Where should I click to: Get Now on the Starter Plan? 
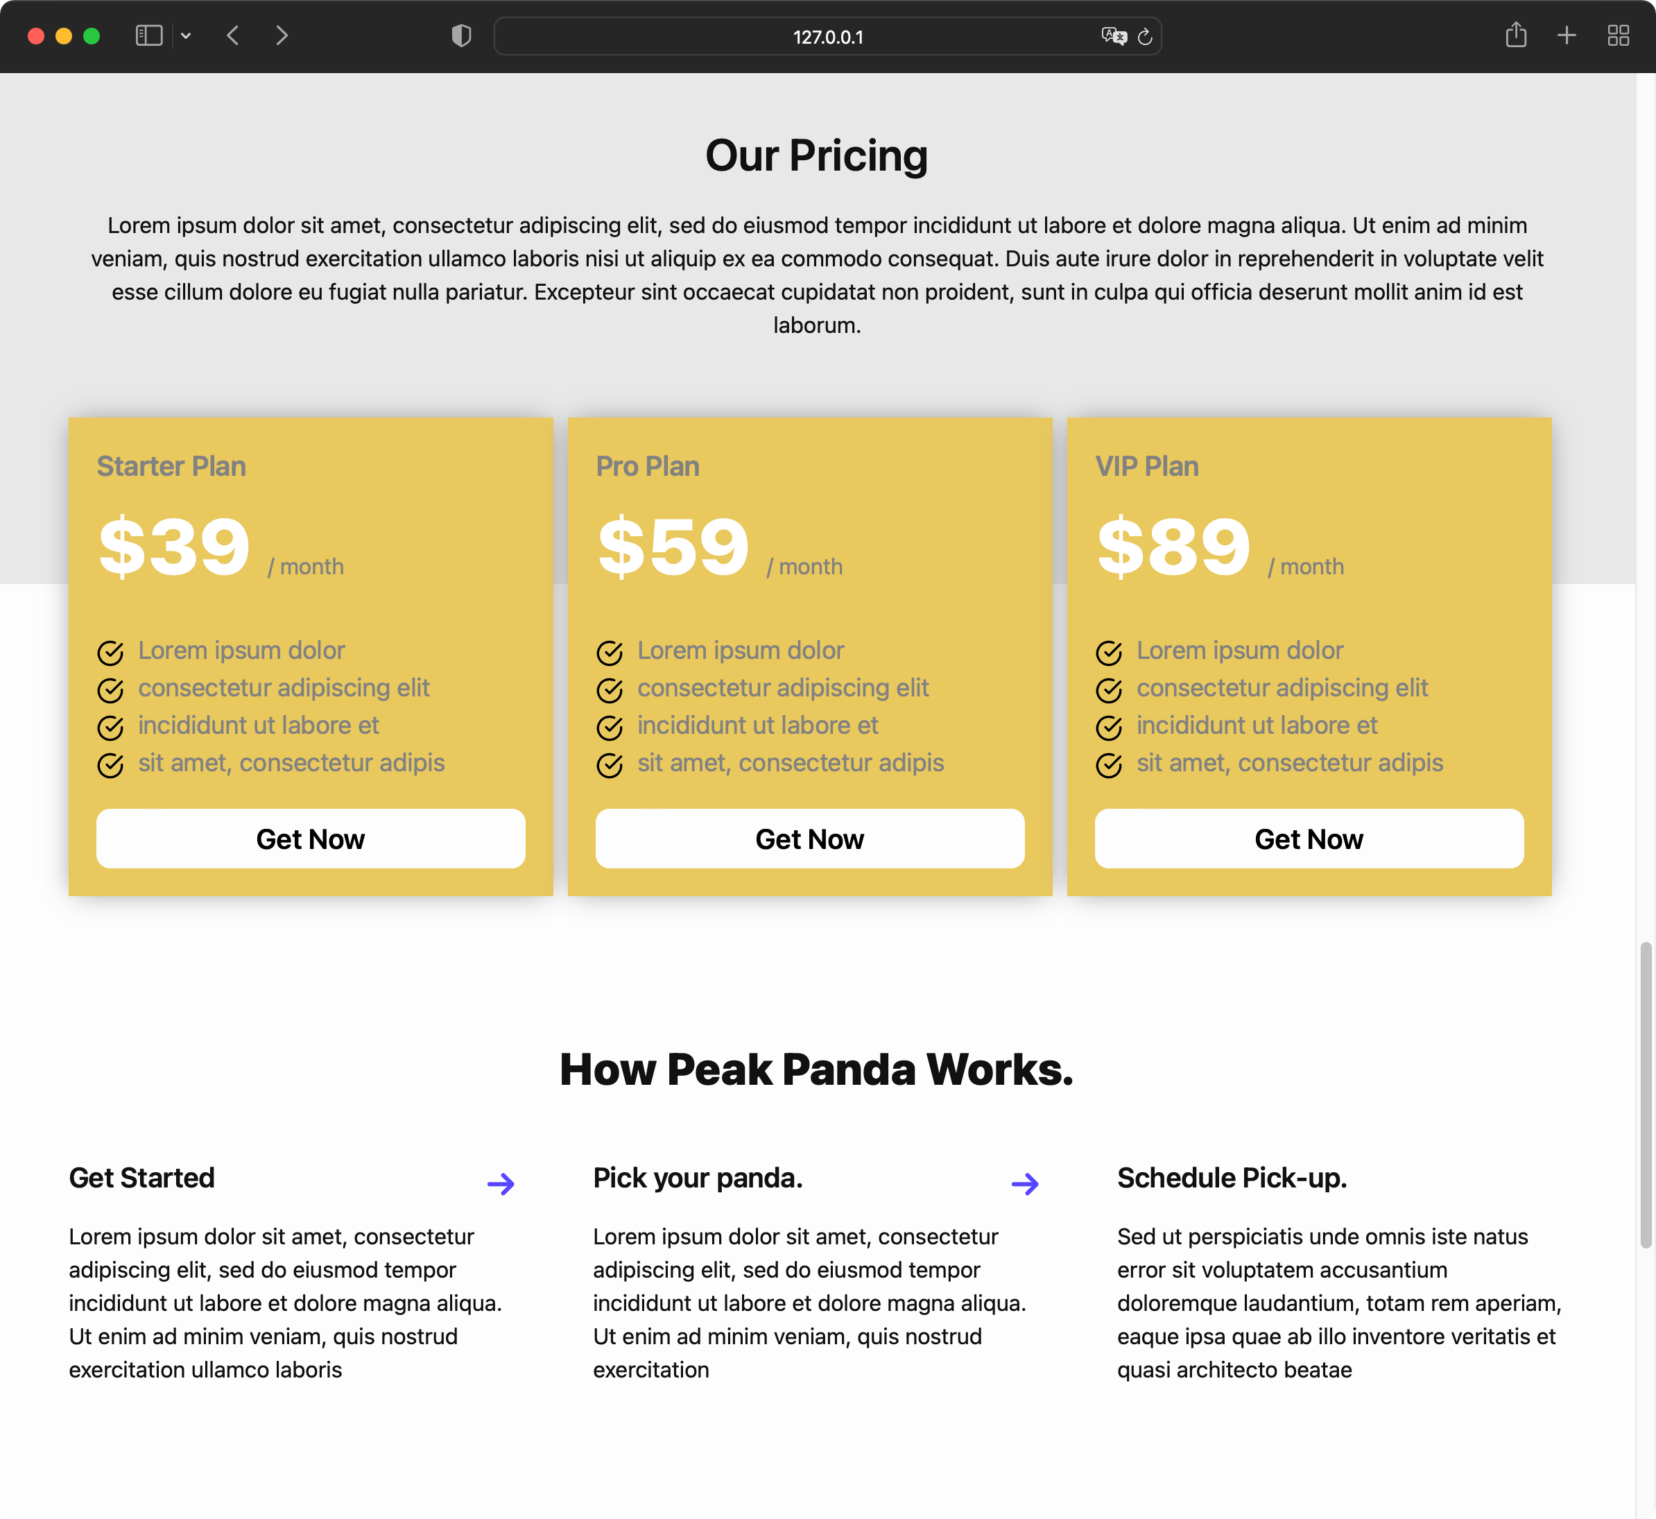(x=310, y=839)
